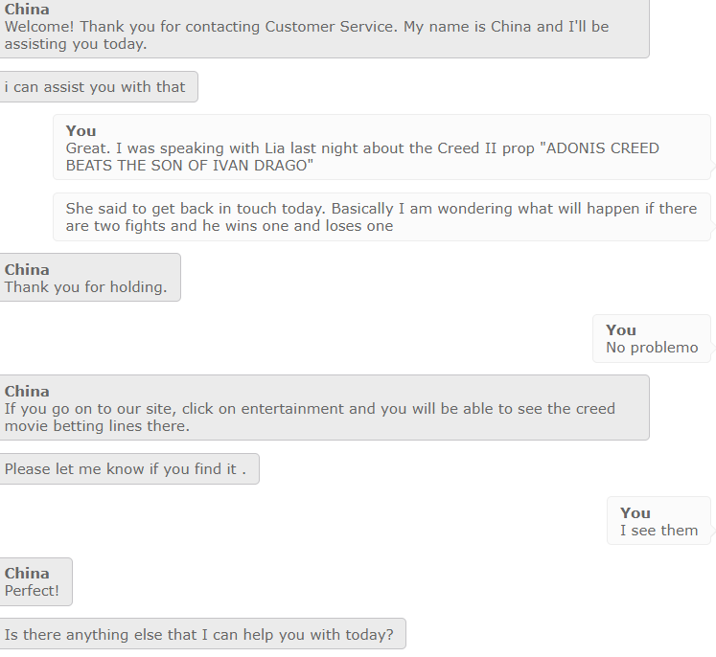The width and height of the screenshot is (716, 657).
Task: Click the China name on the welcome message
Action: coord(27,10)
